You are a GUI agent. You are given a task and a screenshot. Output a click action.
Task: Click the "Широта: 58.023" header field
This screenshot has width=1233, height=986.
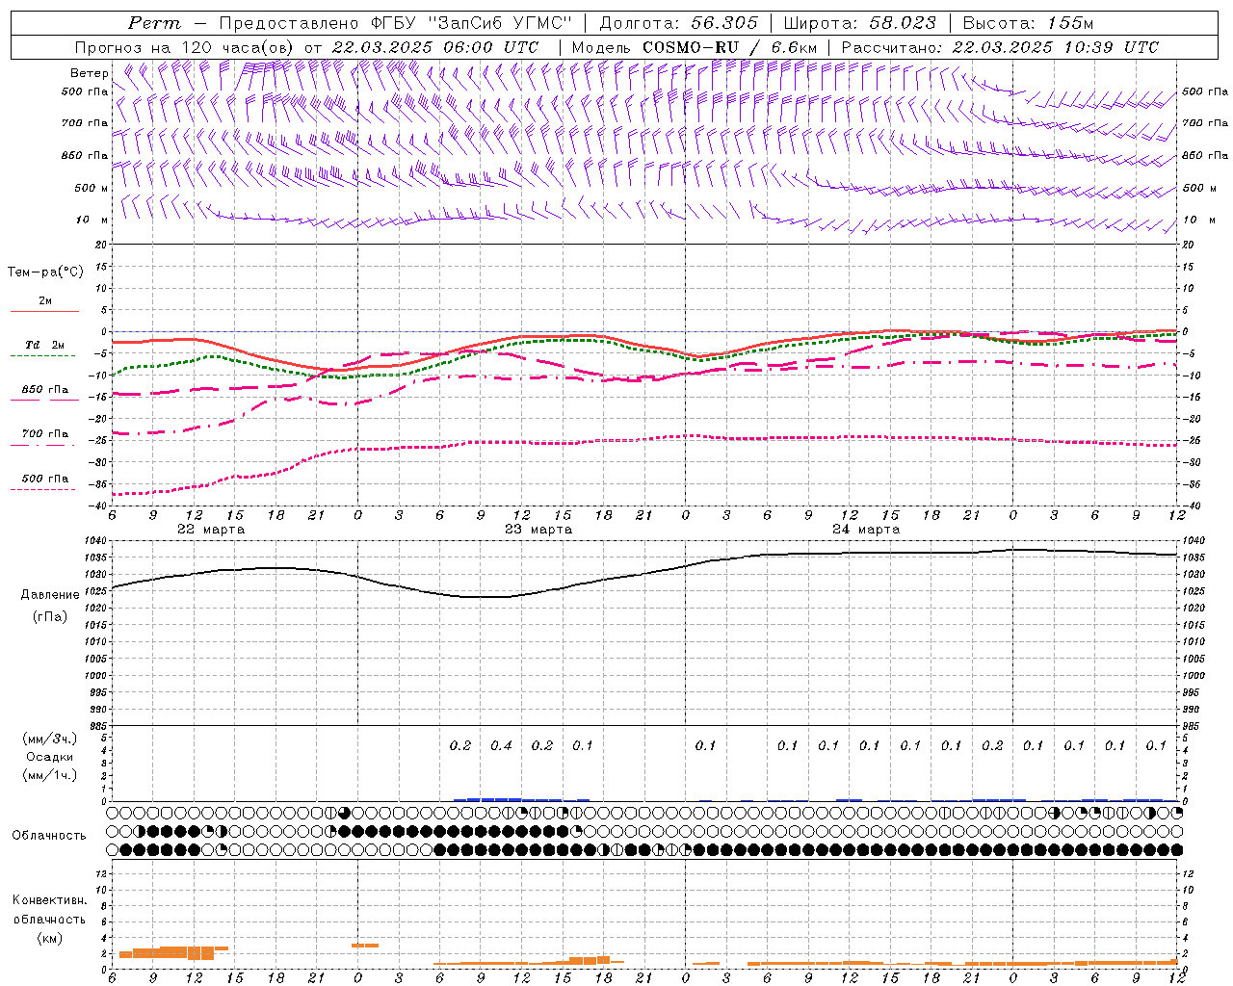click(x=859, y=23)
